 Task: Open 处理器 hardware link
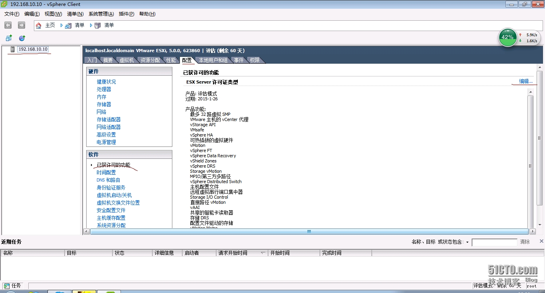(x=104, y=89)
